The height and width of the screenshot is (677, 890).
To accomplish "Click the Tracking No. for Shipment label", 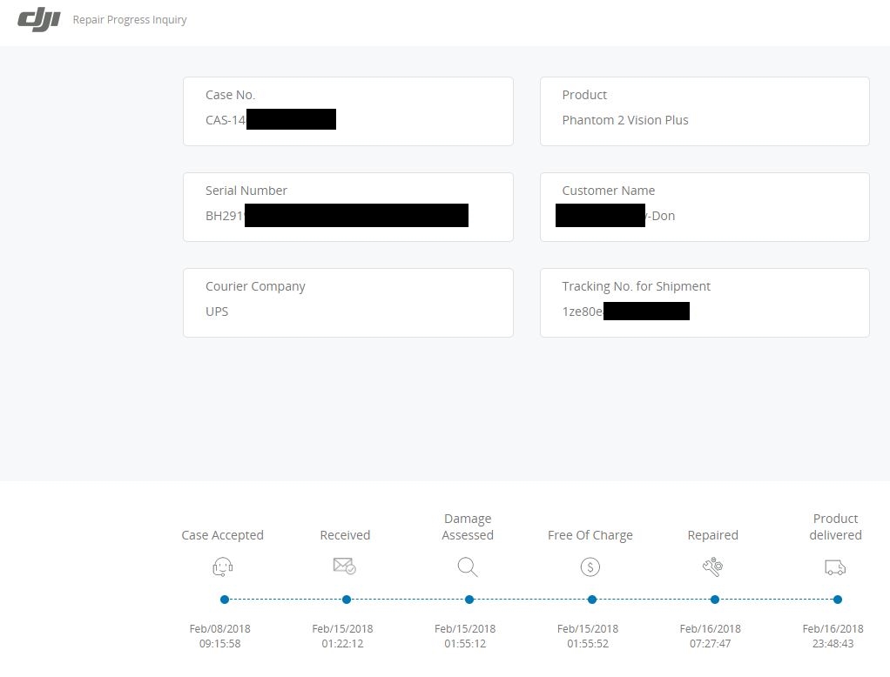I will click(x=637, y=286).
